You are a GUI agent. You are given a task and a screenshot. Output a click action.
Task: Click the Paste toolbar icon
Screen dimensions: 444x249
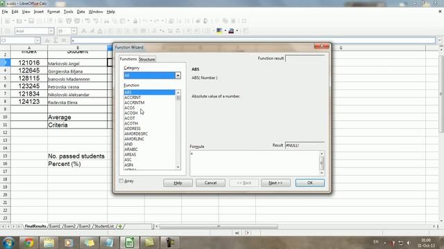123,21
